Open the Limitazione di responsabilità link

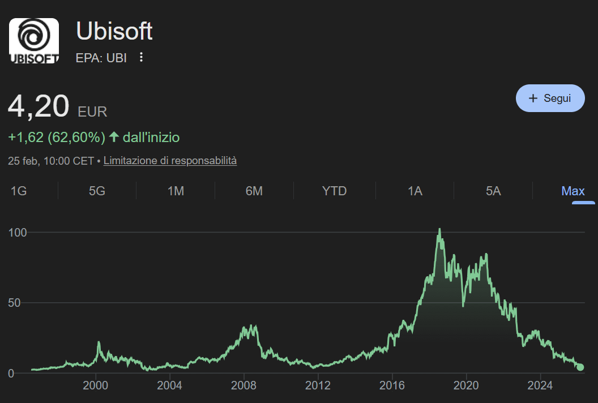(170, 161)
